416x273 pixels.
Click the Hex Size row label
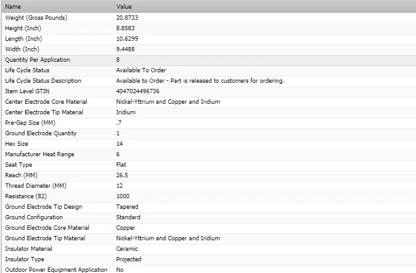click(x=18, y=144)
